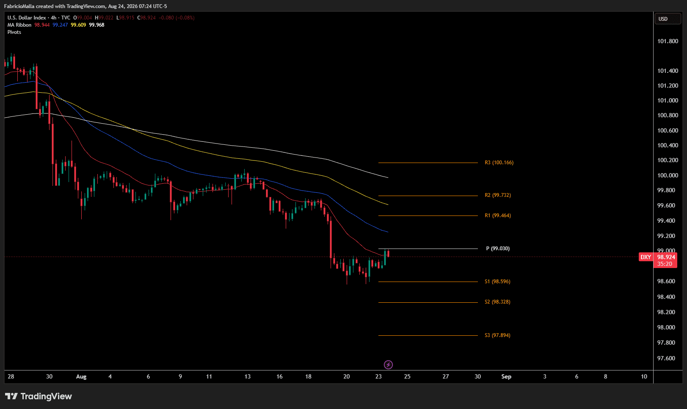The image size is (687, 409).
Task: Click the 101.000 price axis label
Action: (x=668, y=100)
